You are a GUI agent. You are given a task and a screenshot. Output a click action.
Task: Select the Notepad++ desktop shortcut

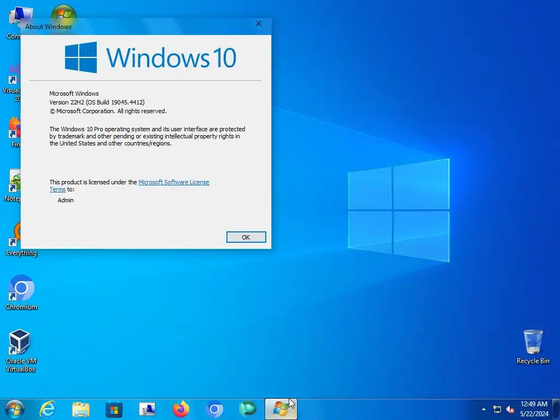13,185
